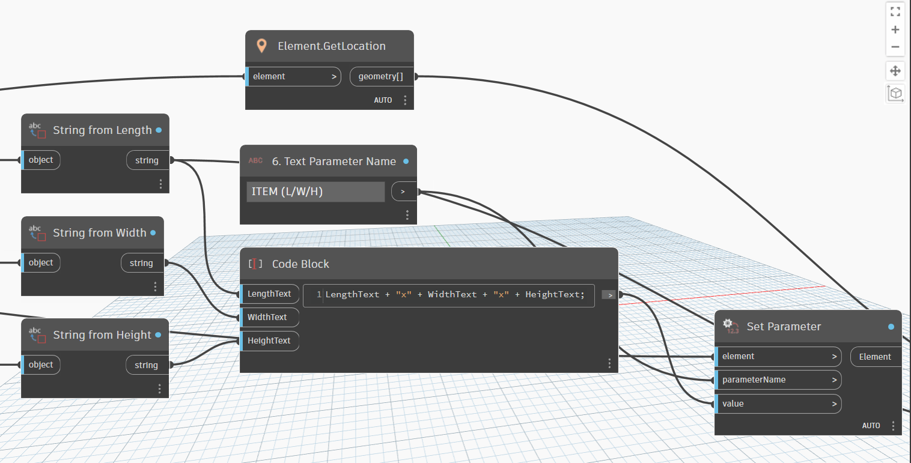Click the pan crosshair icon on the right
This screenshot has width=911, height=463.
(895, 70)
